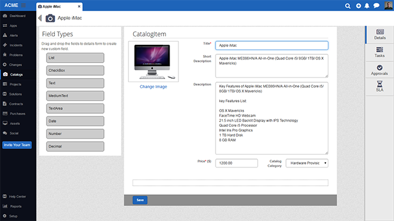Click the Description text area
Viewport: 394px width, 221px height.
coord(272,118)
